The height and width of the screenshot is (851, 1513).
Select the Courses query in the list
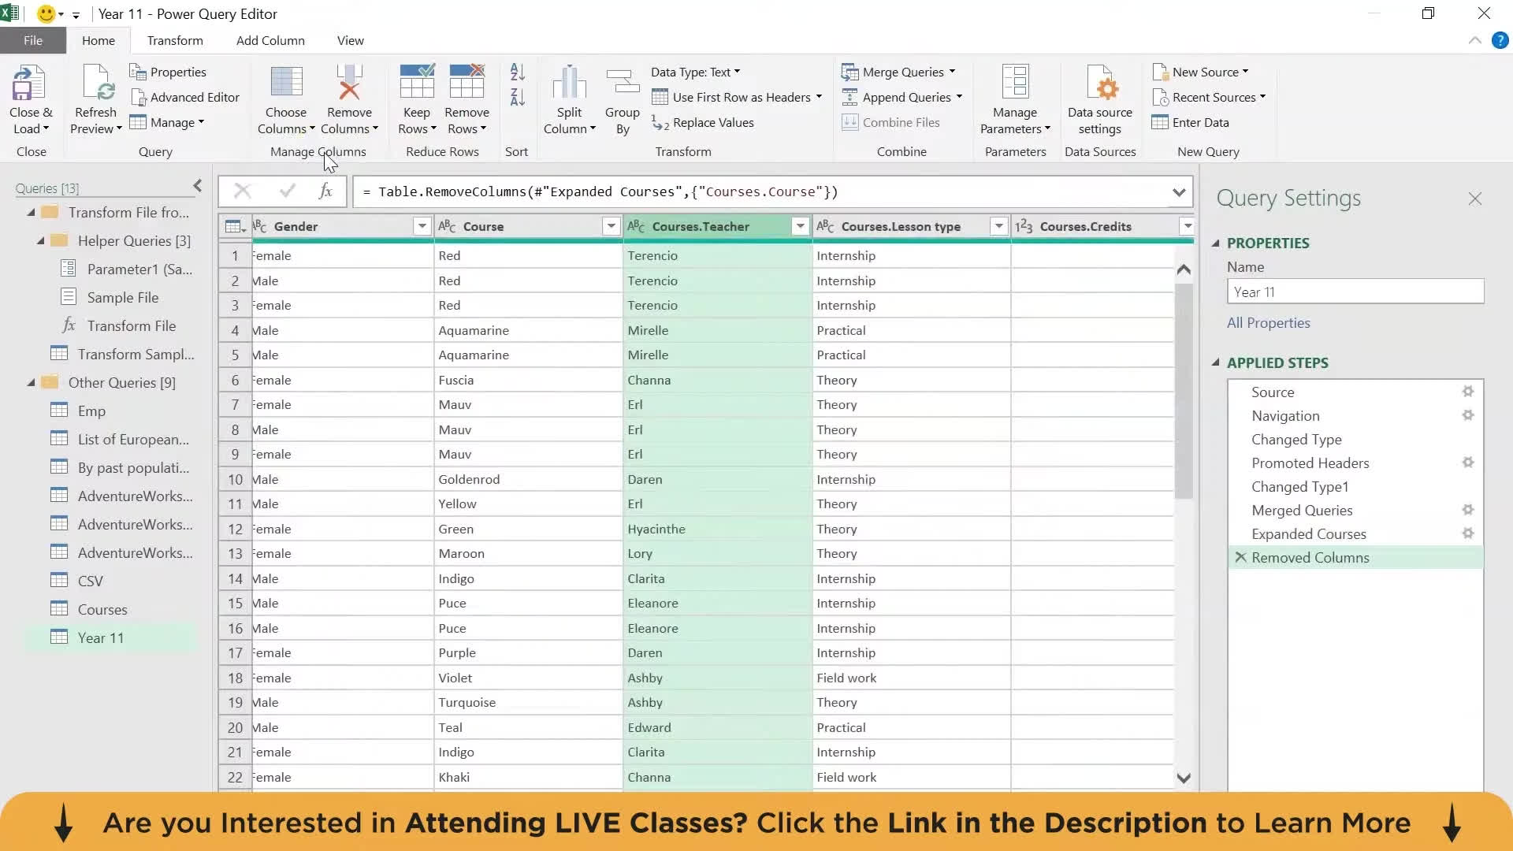110,609
